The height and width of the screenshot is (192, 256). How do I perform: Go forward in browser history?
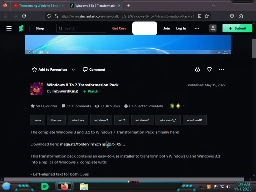click(15, 16)
